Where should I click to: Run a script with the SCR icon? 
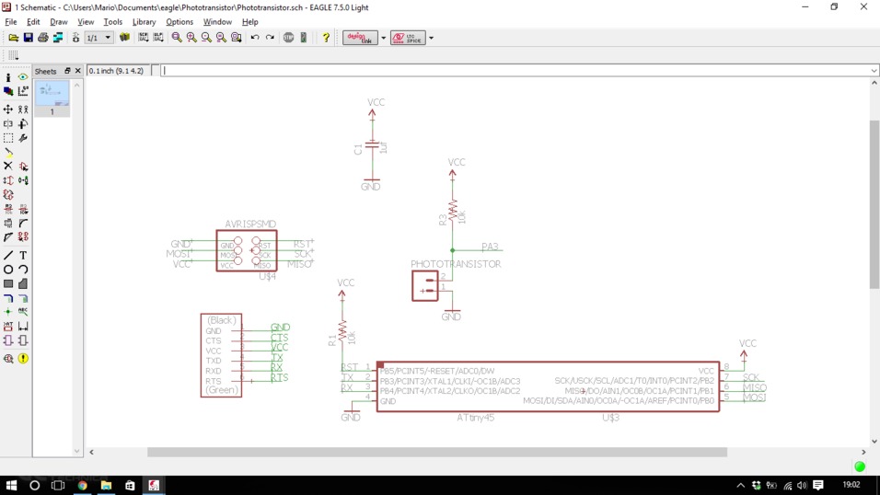(143, 38)
